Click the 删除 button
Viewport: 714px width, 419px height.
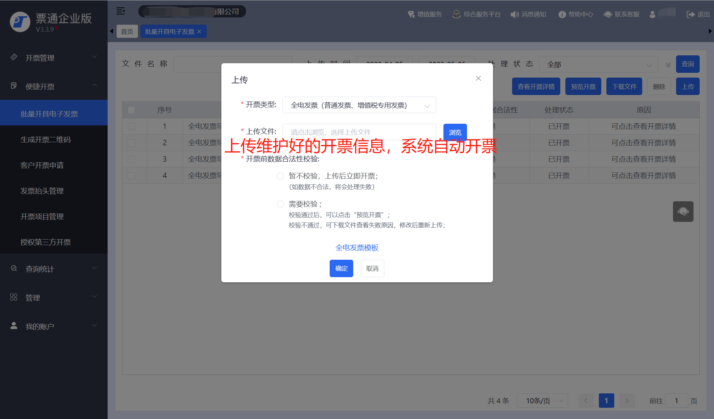(x=659, y=86)
